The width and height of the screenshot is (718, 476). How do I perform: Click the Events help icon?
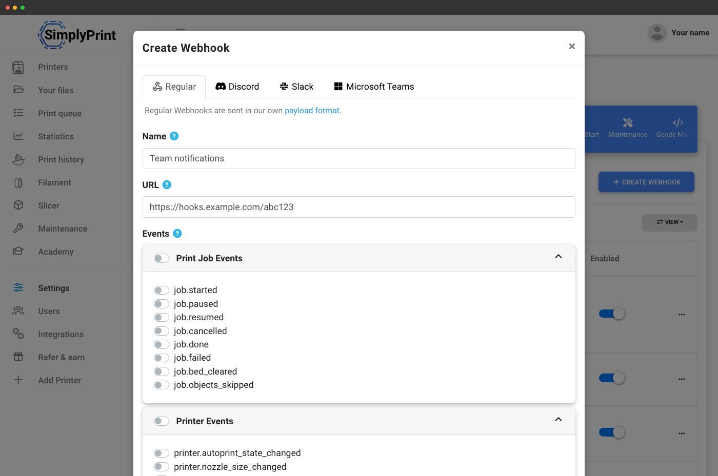pos(177,233)
